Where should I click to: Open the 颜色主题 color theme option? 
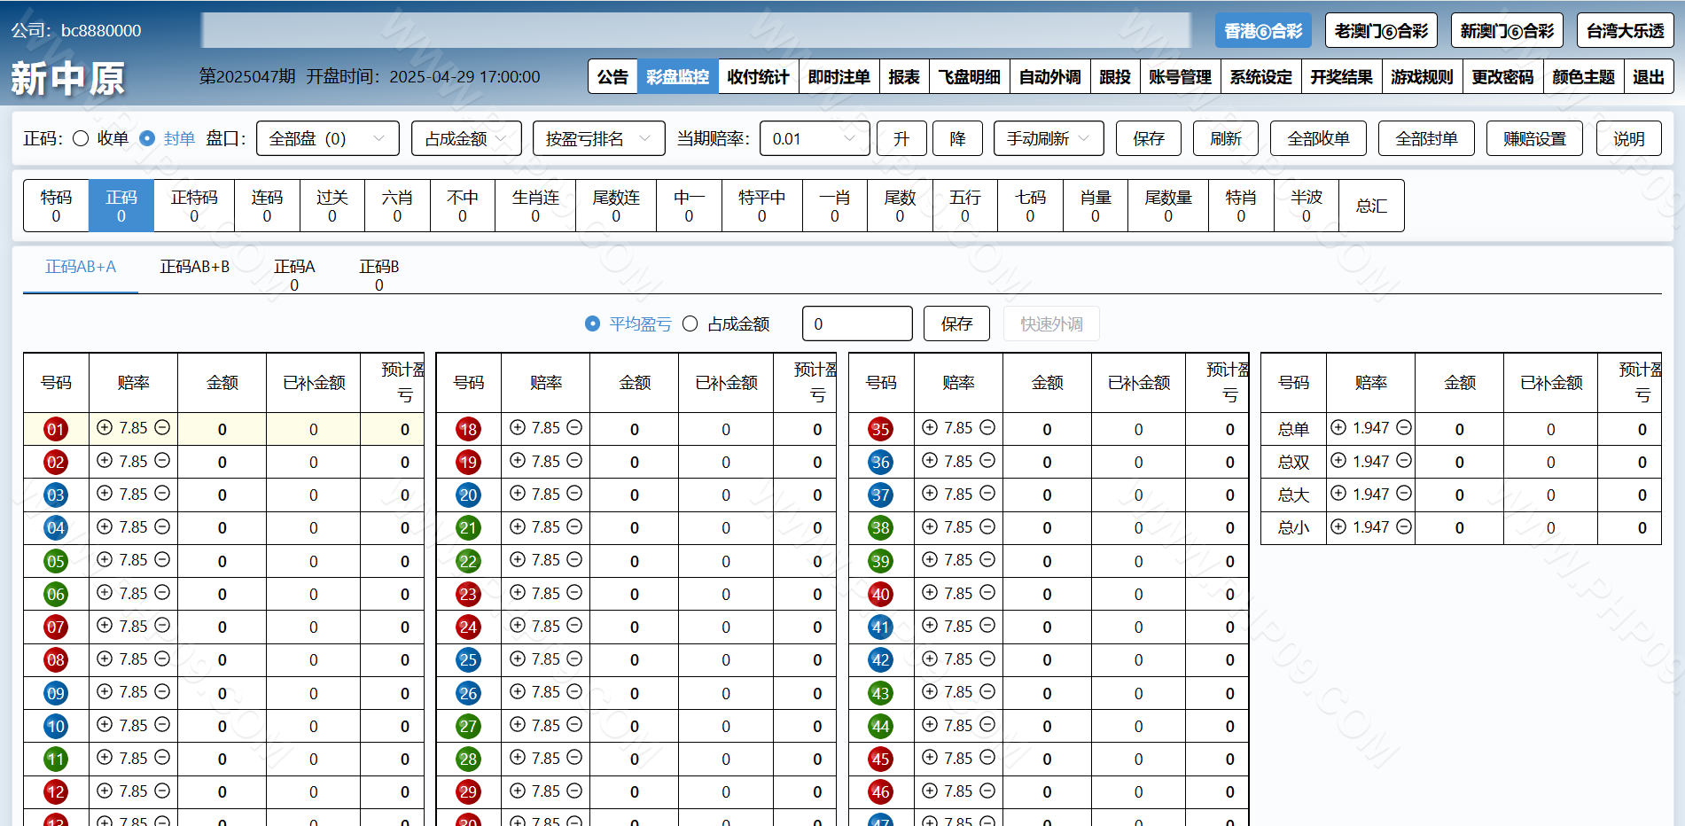tap(1583, 77)
